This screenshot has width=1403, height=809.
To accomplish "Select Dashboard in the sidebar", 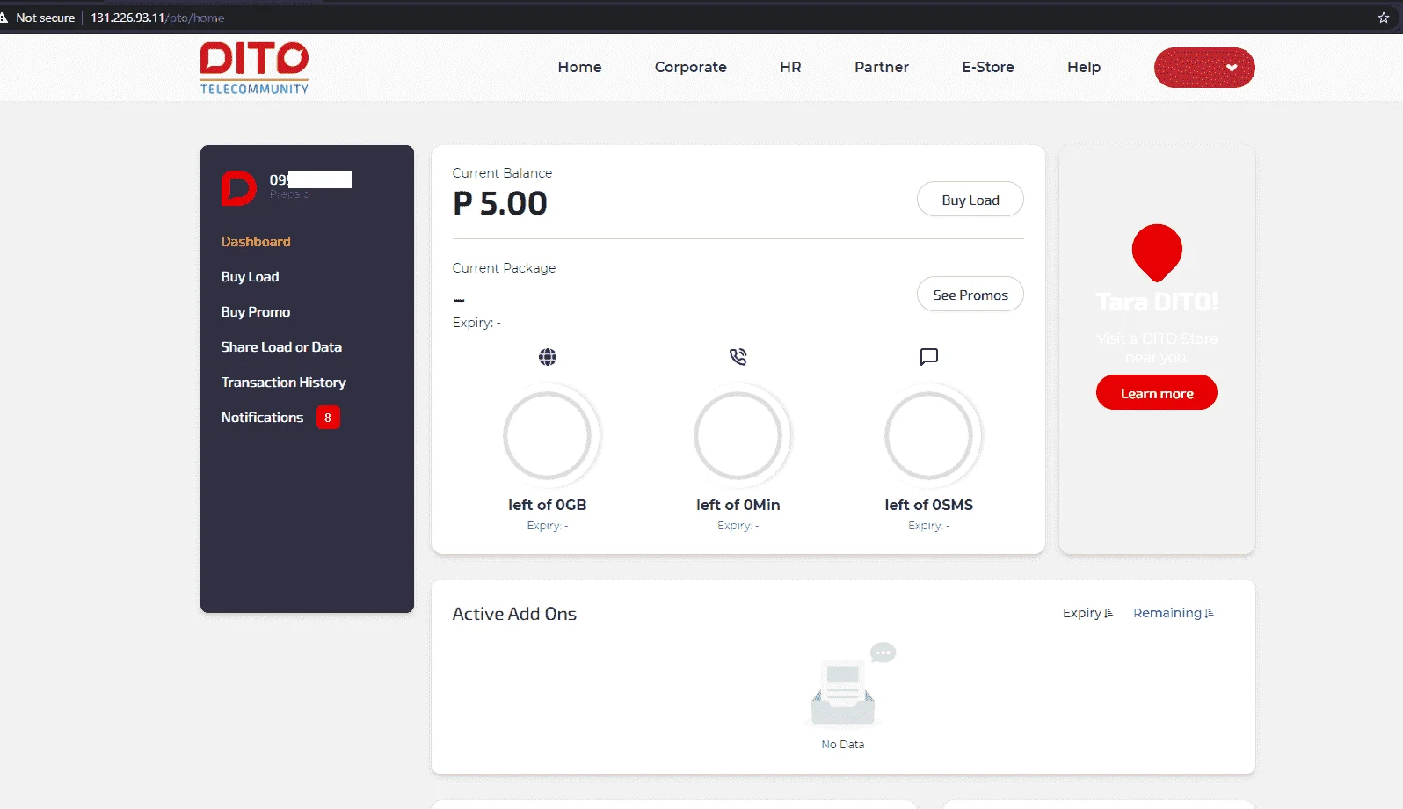I will tap(256, 242).
